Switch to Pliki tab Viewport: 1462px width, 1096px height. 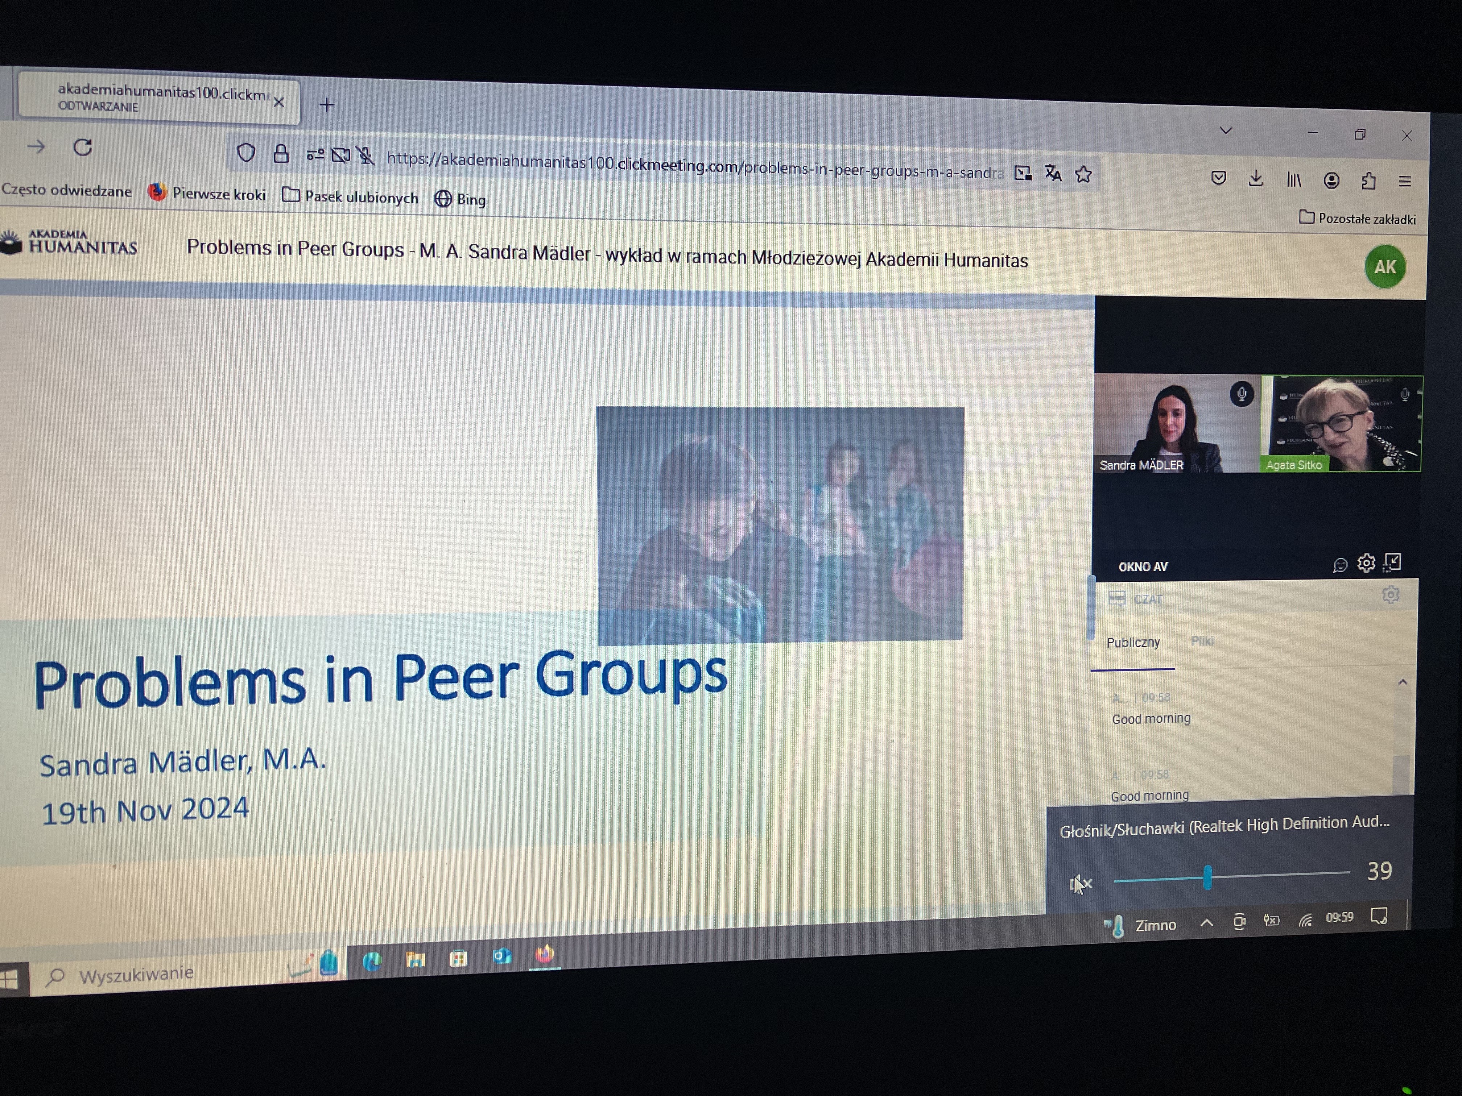pyautogui.click(x=1202, y=641)
